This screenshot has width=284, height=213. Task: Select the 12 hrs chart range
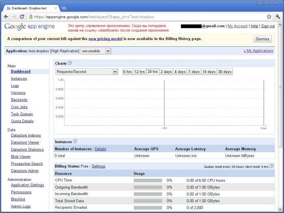tap(140, 72)
